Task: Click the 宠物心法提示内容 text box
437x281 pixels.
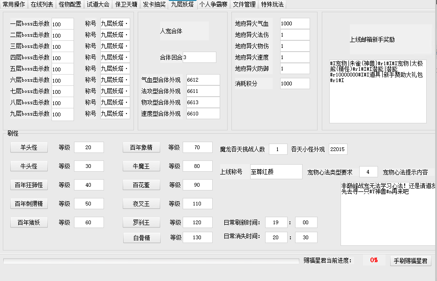Action: 388,214
